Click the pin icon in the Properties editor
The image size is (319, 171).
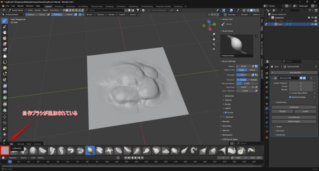316,66
